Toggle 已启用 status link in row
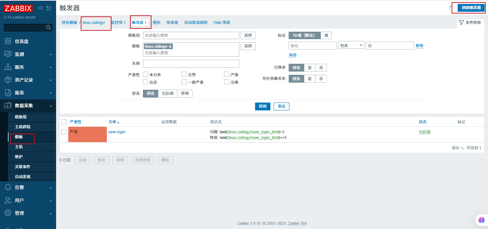 425,132
